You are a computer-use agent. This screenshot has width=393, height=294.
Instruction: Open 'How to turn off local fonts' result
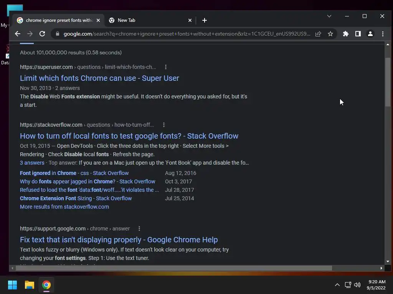coord(129,136)
